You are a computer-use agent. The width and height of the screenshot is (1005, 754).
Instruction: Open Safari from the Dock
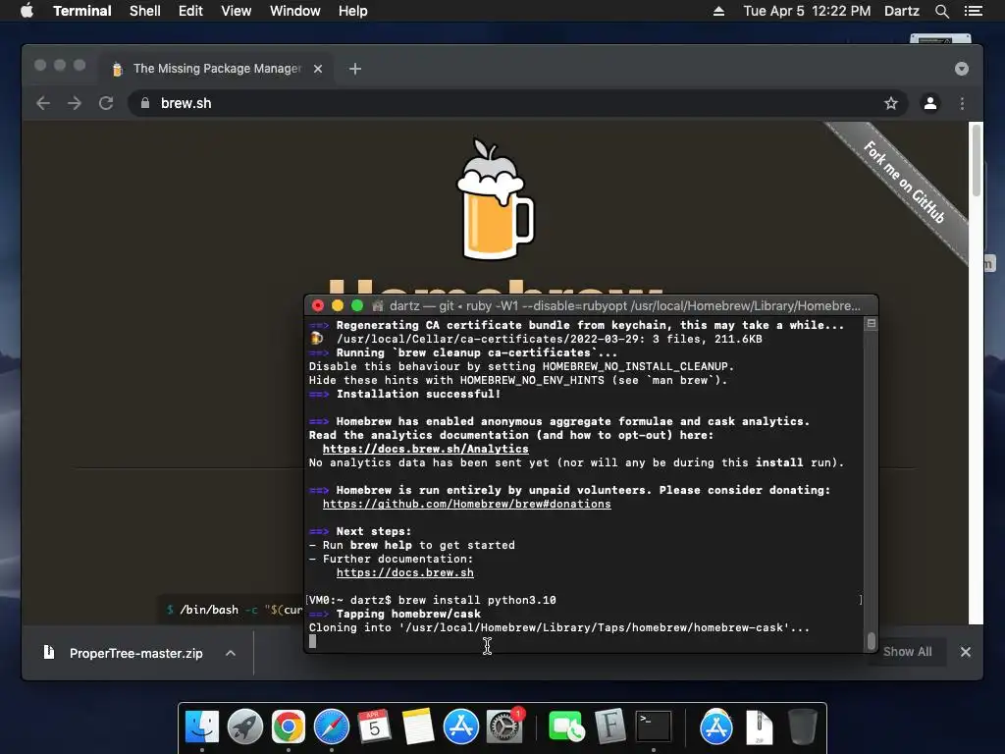pyautogui.click(x=332, y=727)
